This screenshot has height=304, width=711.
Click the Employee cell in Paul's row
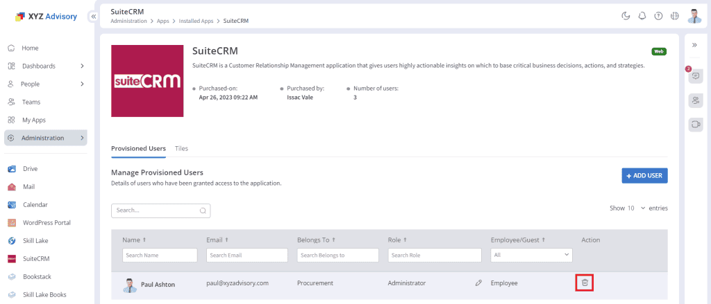(x=504, y=283)
